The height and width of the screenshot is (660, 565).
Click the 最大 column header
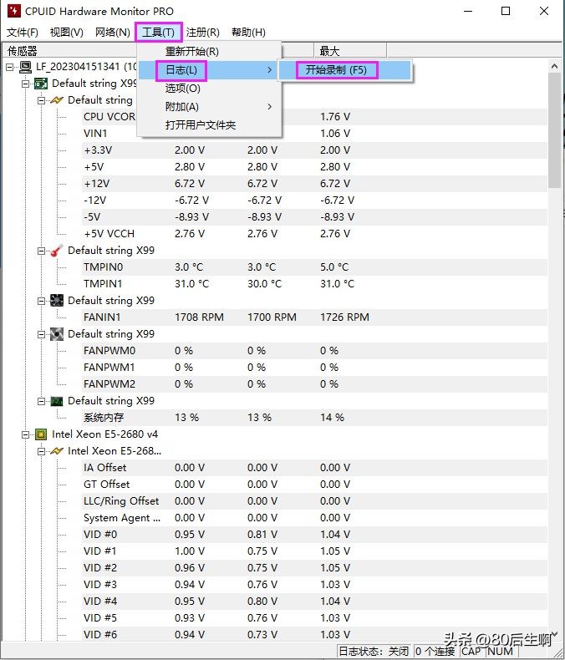(x=350, y=51)
